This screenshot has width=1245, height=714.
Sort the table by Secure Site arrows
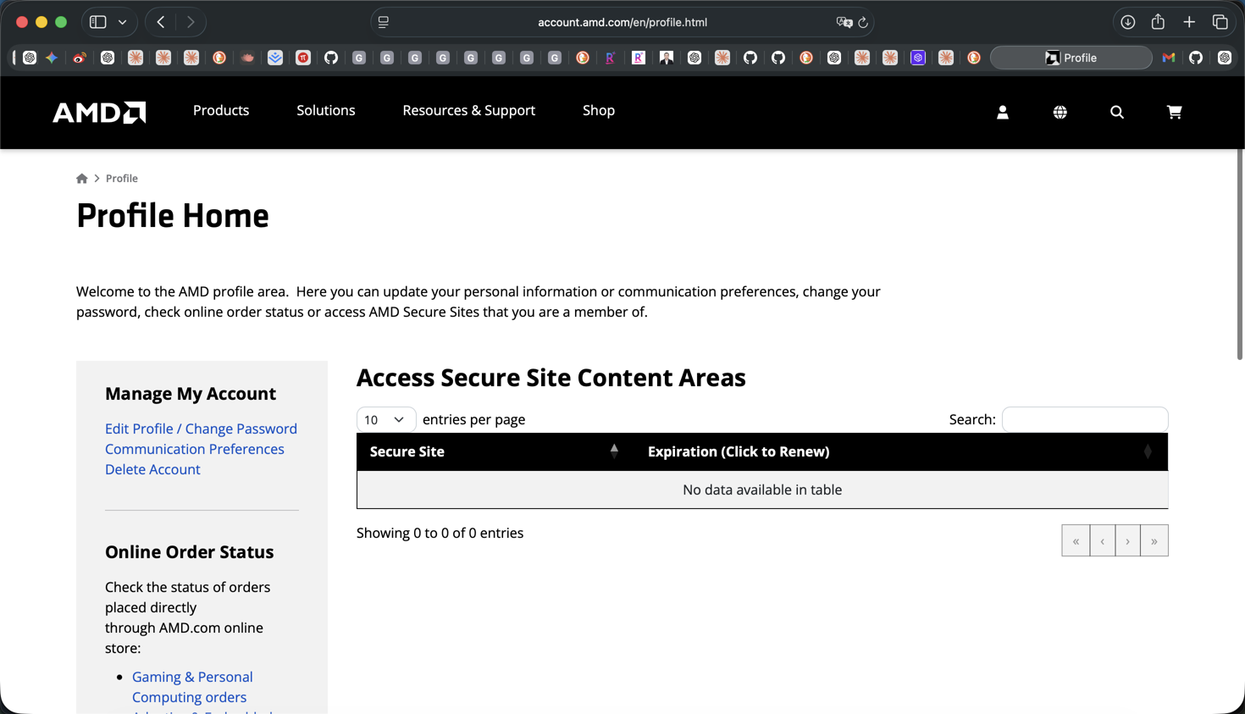[x=614, y=451]
